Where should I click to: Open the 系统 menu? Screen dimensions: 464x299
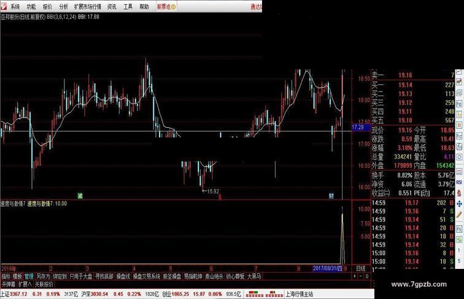[15, 7]
